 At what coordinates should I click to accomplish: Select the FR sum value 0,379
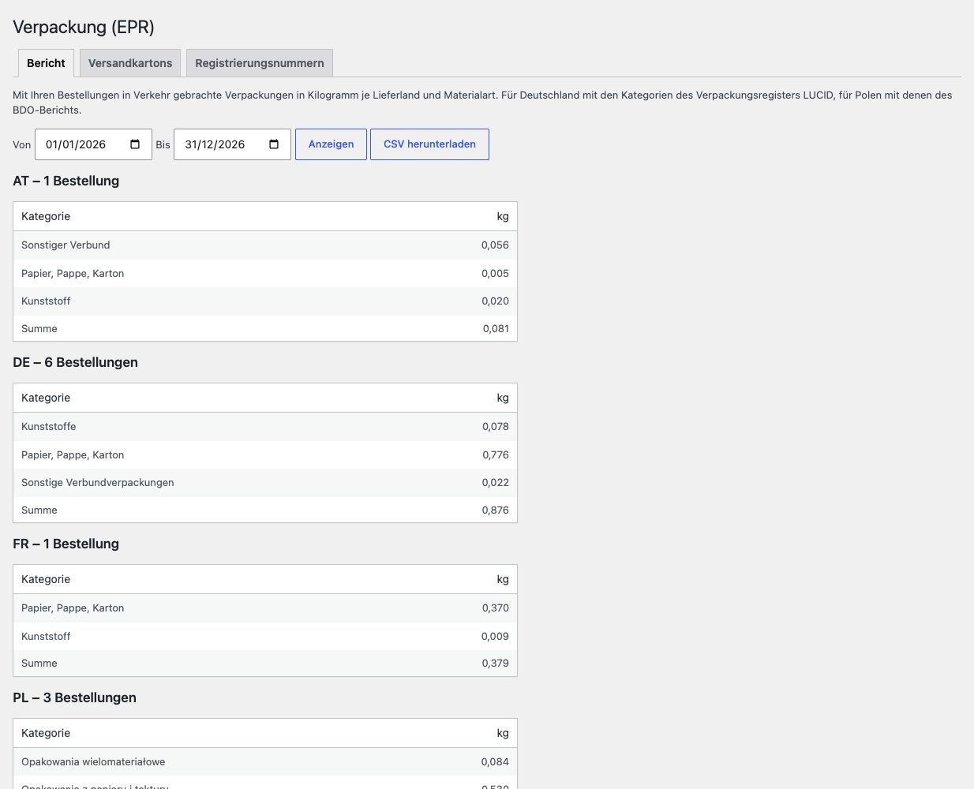[496, 664]
